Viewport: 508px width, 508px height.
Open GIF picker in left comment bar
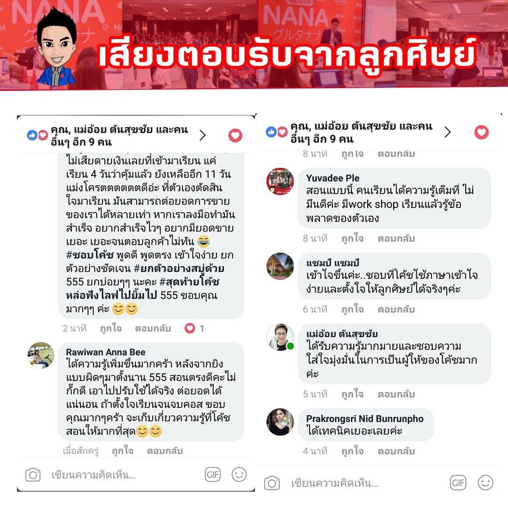click(x=213, y=475)
